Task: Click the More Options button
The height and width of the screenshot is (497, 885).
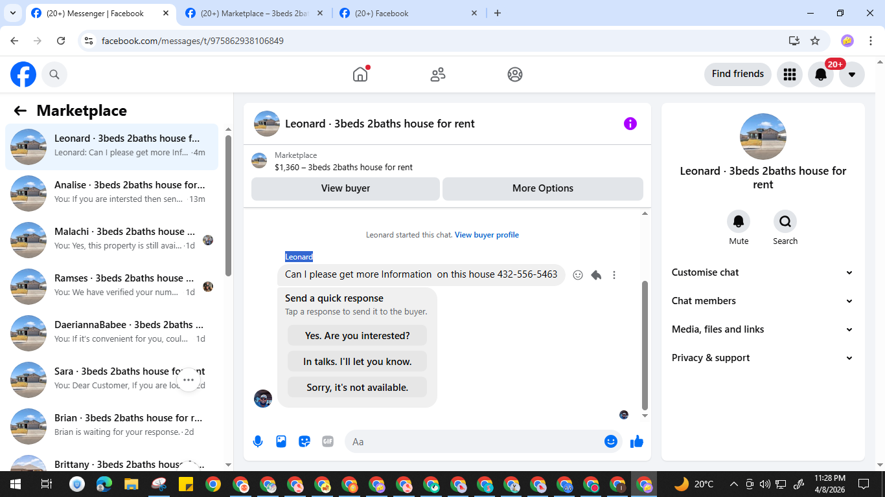Action: 543,188
